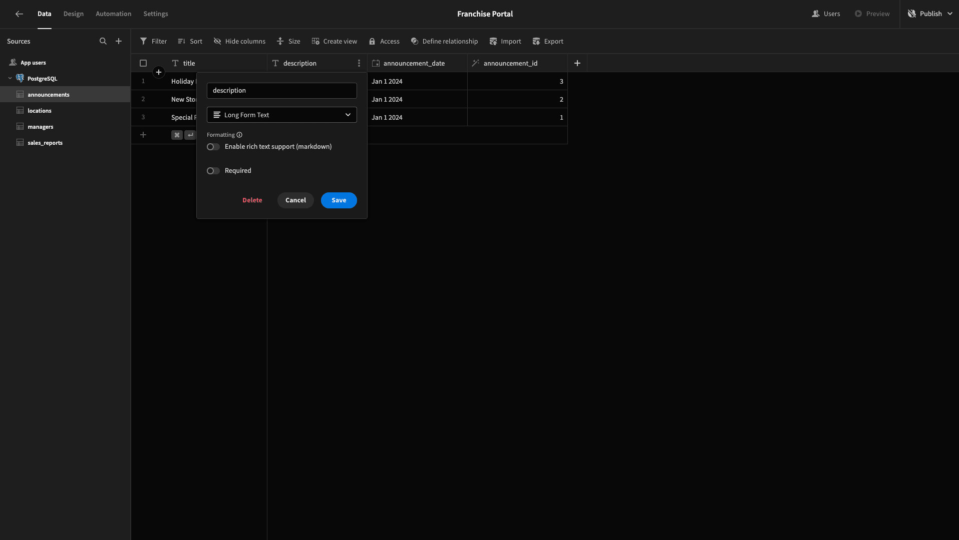Delete the description column

252,200
